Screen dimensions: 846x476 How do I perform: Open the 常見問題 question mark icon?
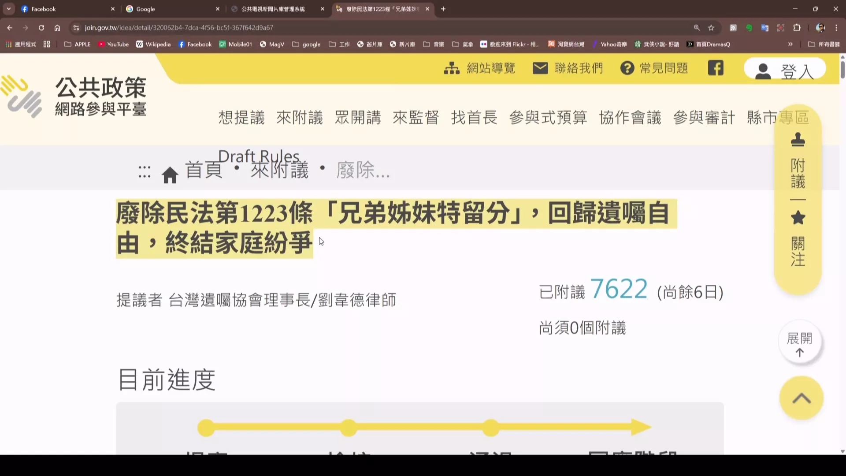point(627,68)
